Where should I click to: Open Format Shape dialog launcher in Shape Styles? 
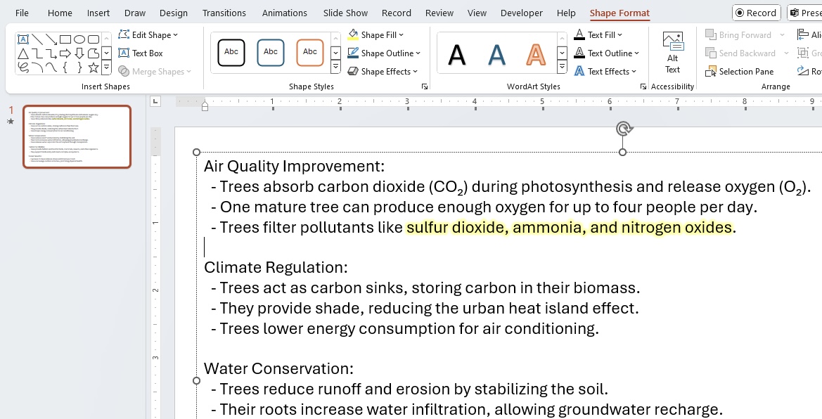pyautogui.click(x=425, y=86)
